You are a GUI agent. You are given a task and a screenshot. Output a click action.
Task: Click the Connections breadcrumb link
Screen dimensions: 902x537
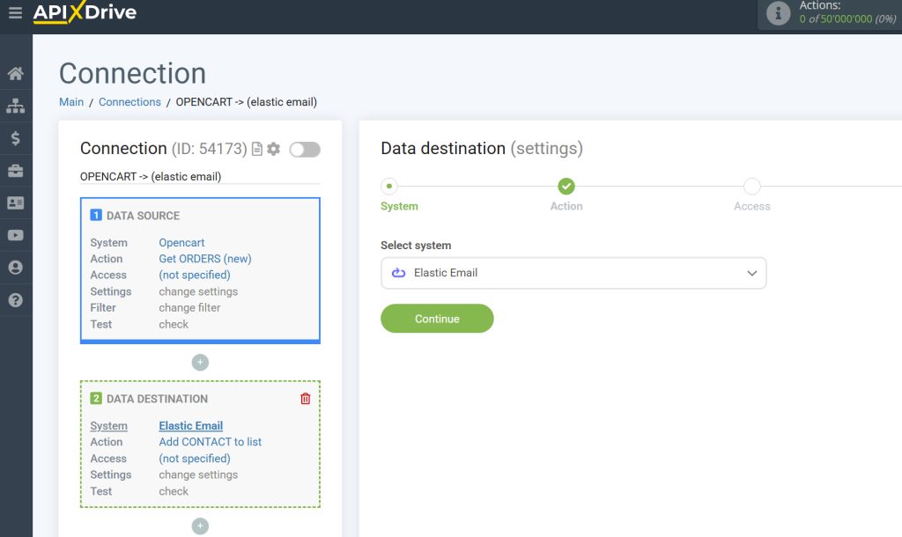pyautogui.click(x=129, y=102)
